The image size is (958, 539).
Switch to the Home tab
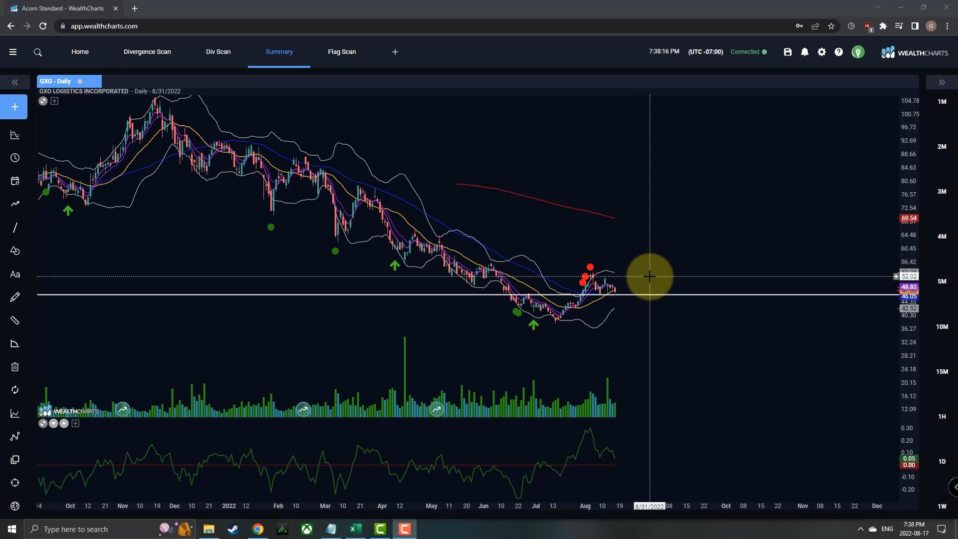pyautogui.click(x=80, y=52)
